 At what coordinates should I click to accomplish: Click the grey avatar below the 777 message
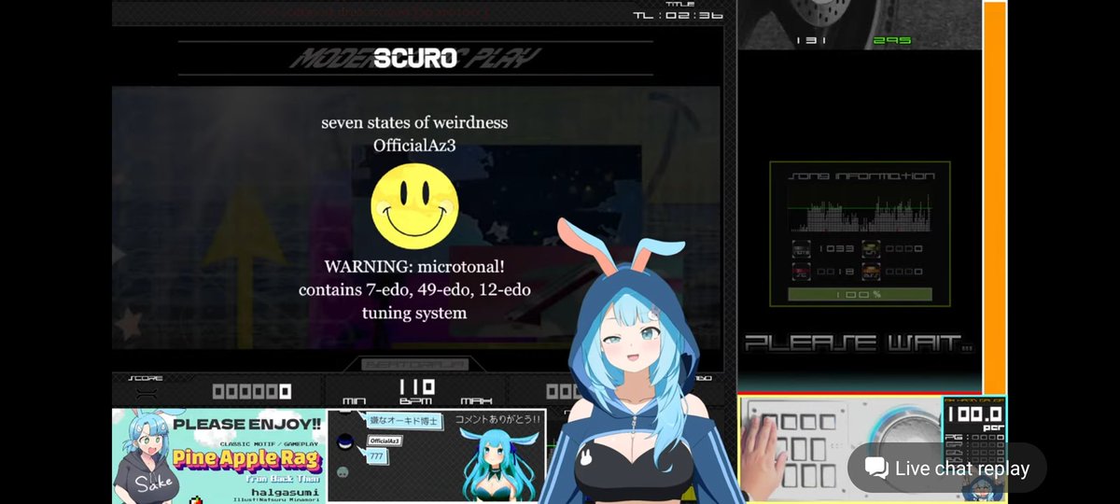(x=343, y=473)
